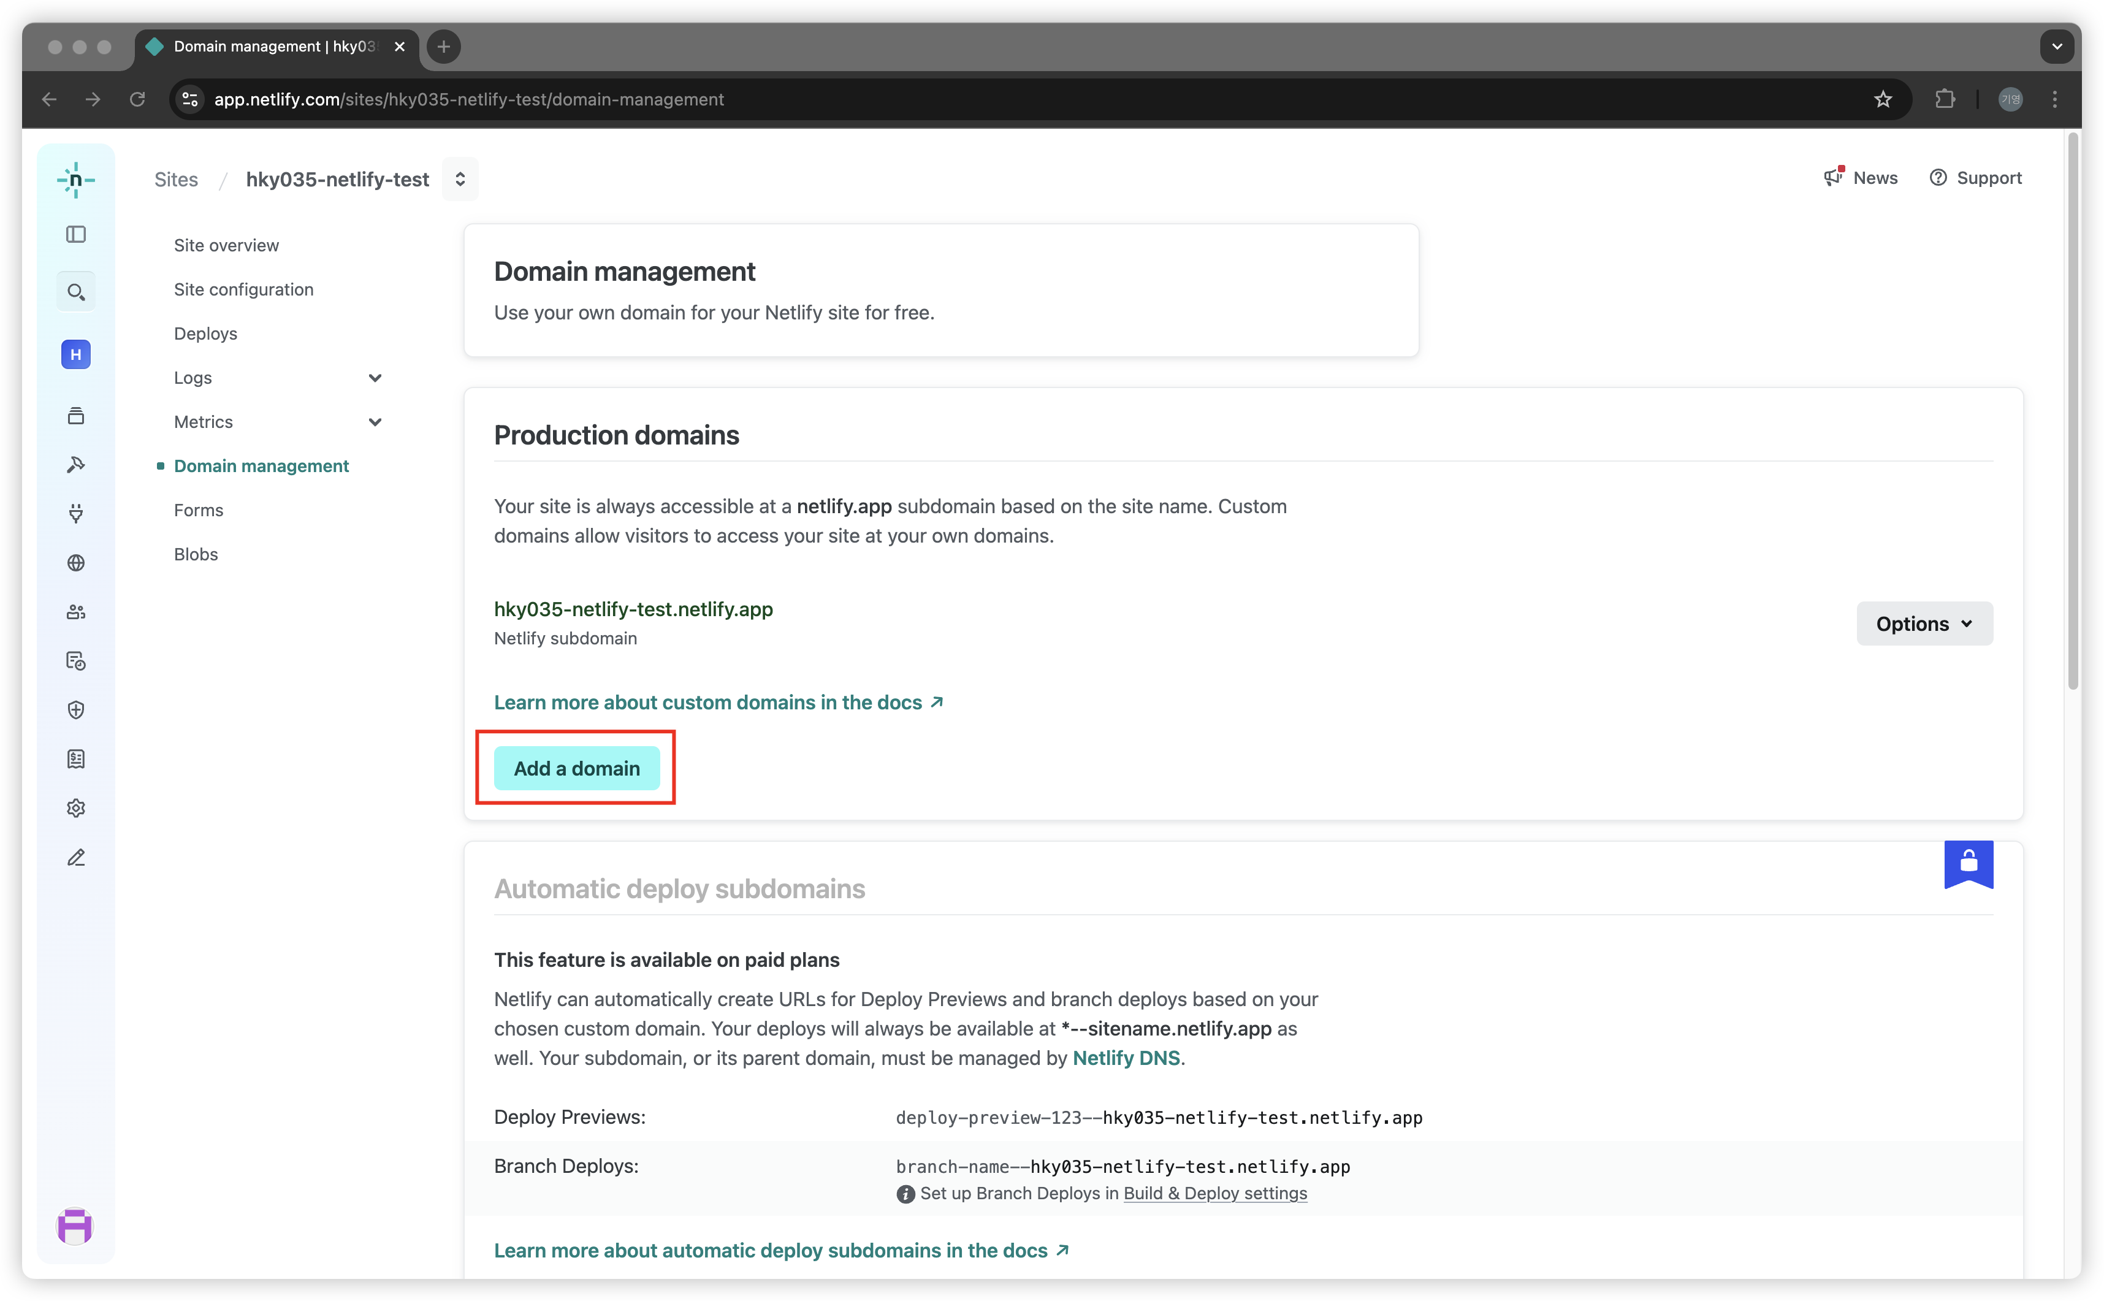
Task: Click the Metrics nav item
Action: [x=203, y=422]
